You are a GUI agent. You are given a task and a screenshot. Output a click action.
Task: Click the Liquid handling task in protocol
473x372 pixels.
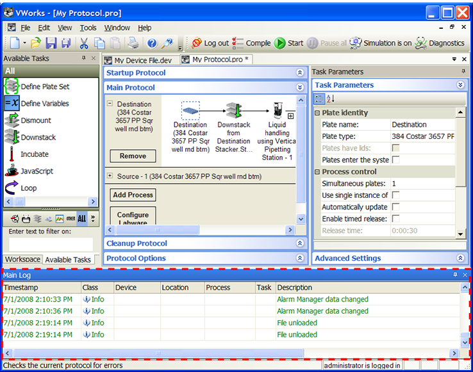278,110
